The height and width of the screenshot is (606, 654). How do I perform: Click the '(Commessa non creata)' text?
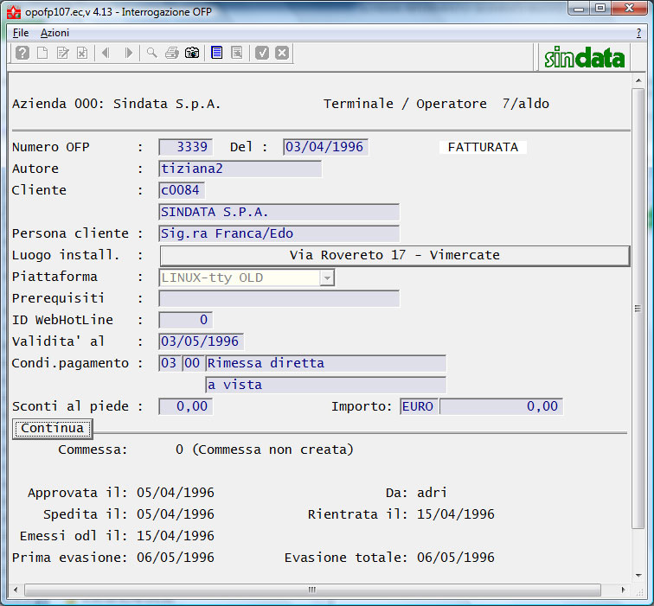tap(272, 450)
